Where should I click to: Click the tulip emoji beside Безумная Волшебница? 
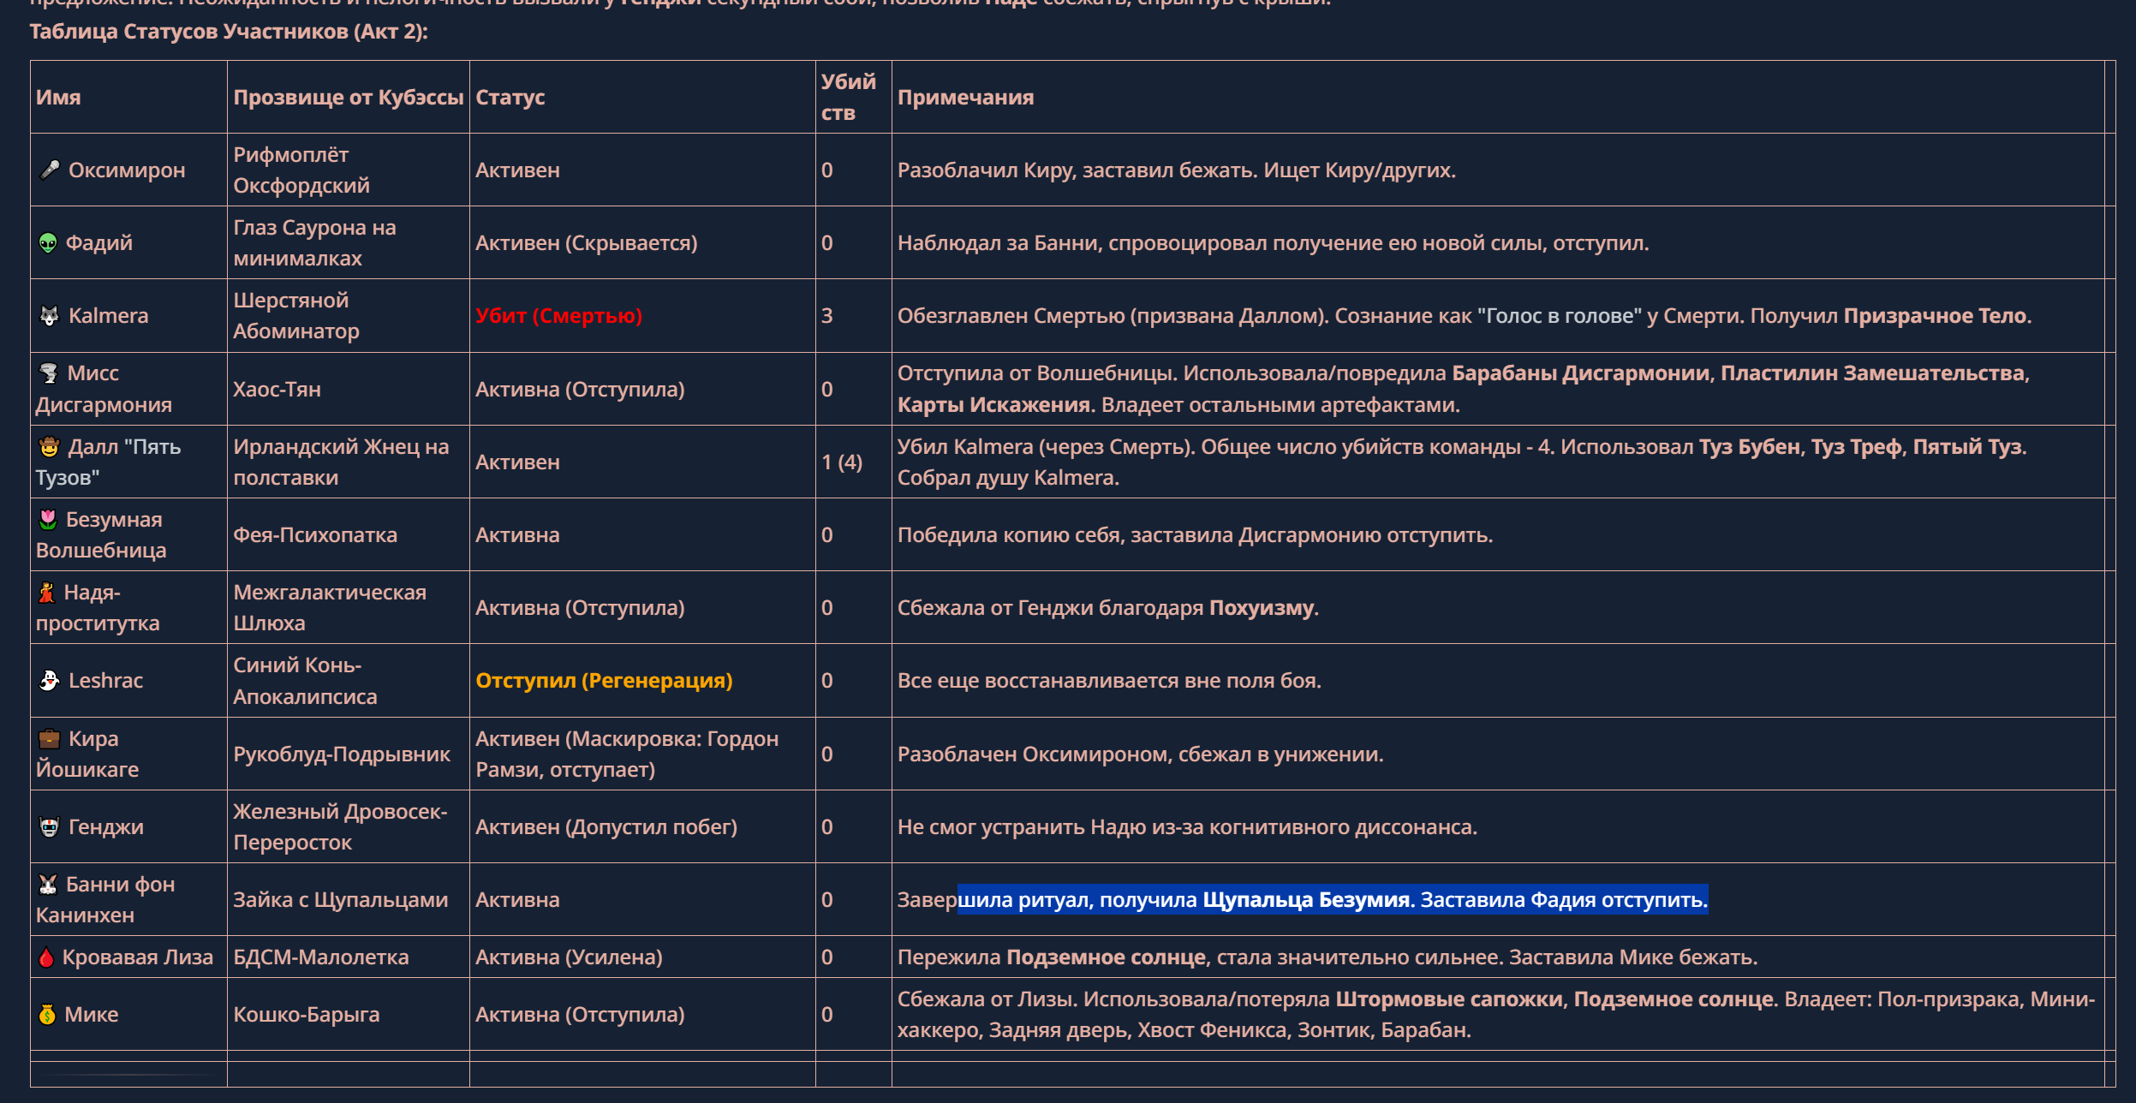click(x=48, y=520)
